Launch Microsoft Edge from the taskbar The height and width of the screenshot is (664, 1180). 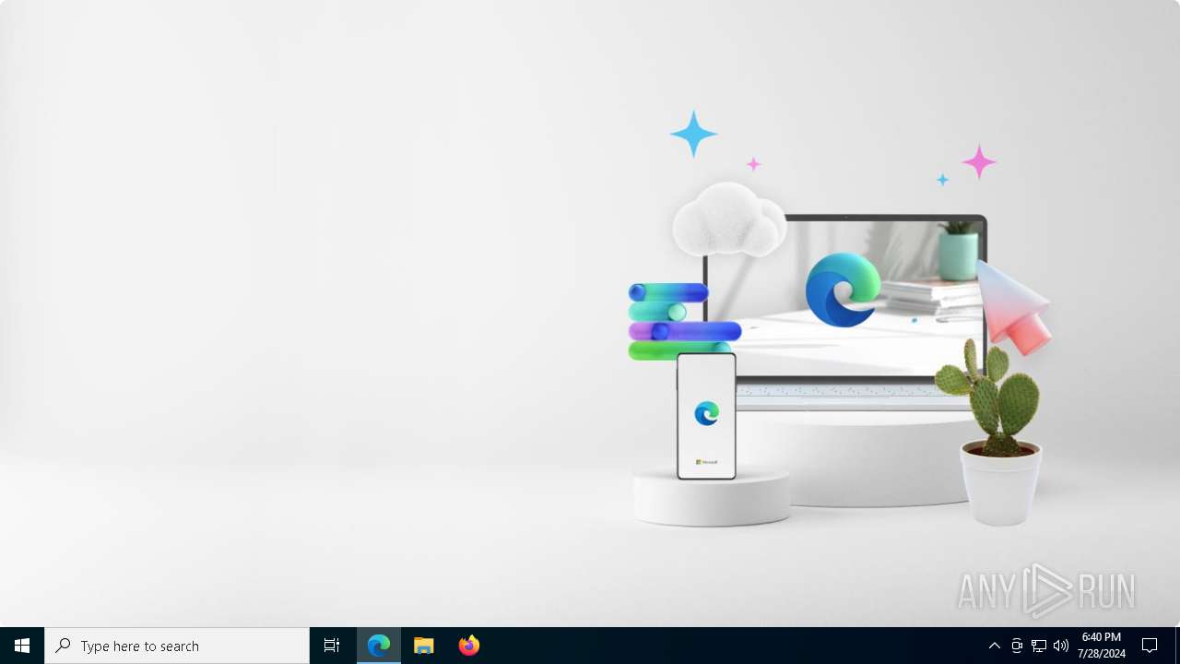pyautogui.click(x=379, y=646)
